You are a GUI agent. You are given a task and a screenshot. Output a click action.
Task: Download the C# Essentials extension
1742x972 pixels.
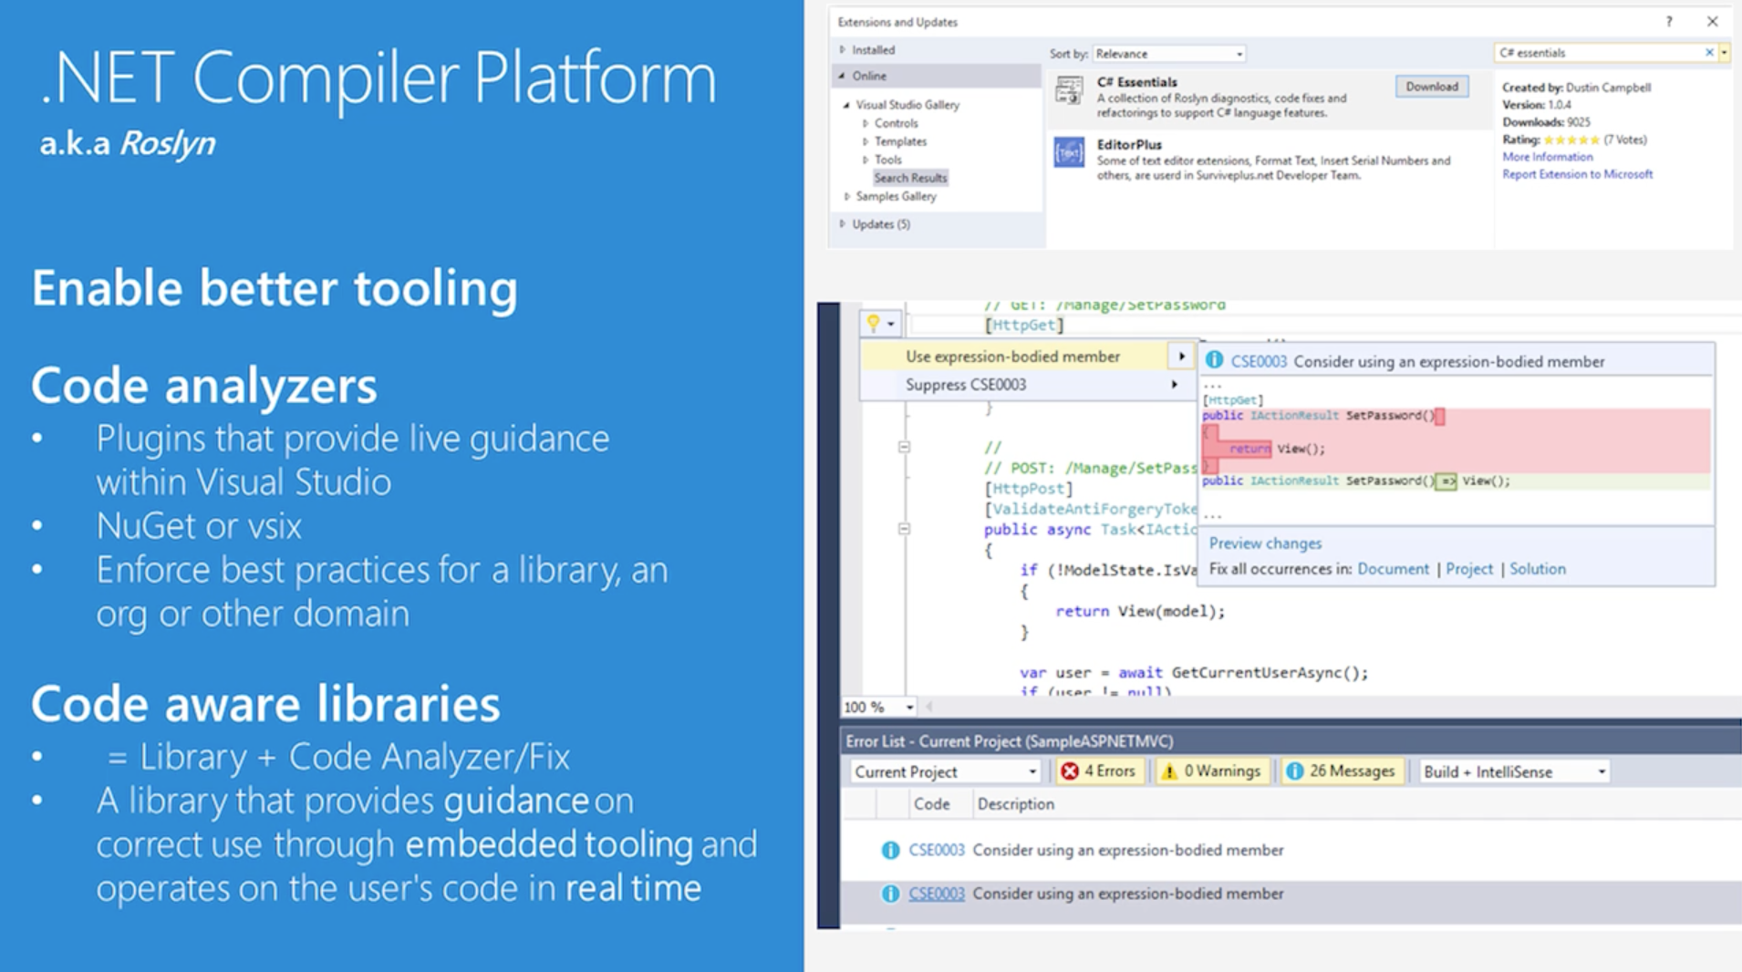[1431, 87]
